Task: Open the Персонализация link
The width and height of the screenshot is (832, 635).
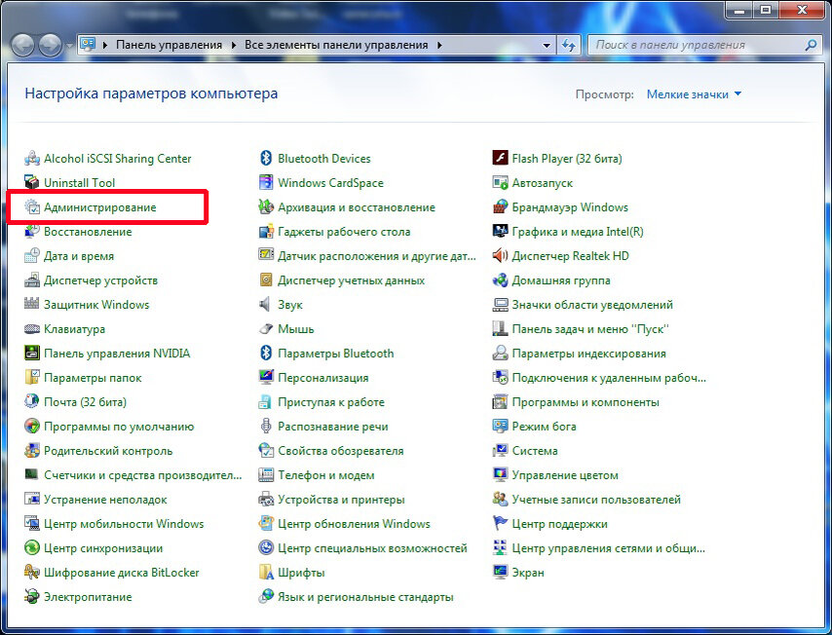Action: tap(323, 378)
